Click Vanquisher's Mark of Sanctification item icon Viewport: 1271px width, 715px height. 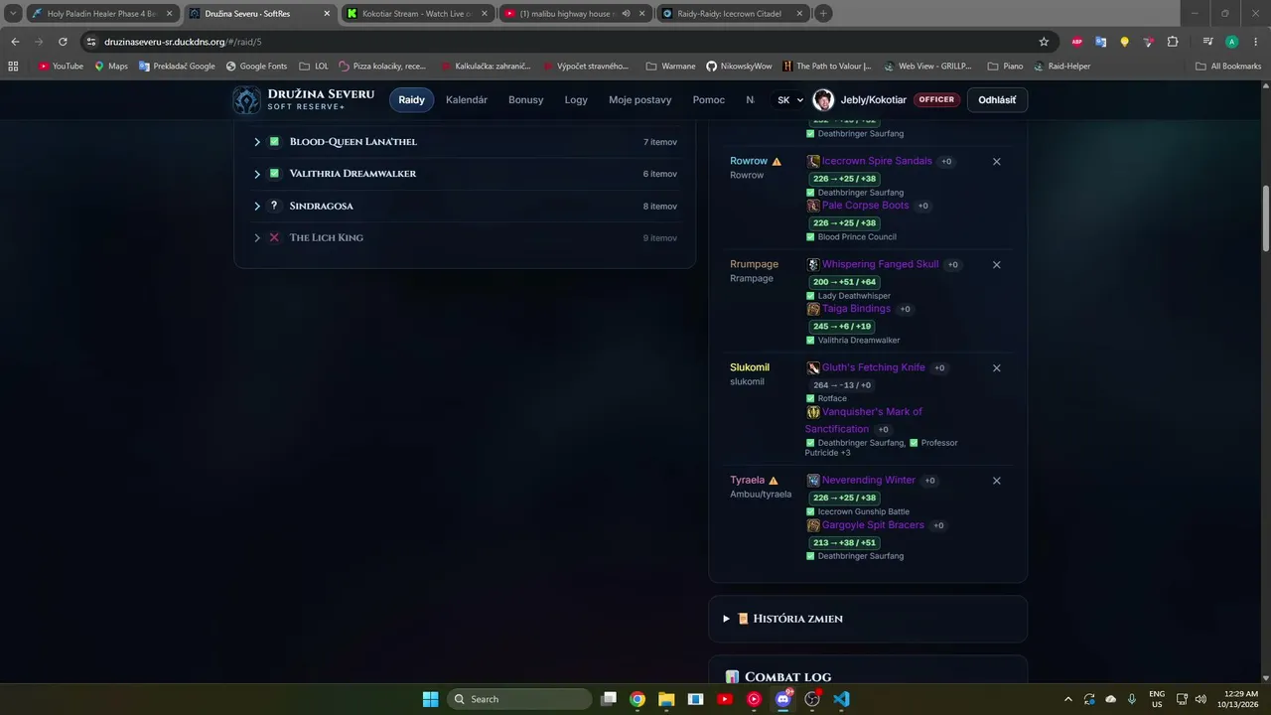[x=813, y=412]
